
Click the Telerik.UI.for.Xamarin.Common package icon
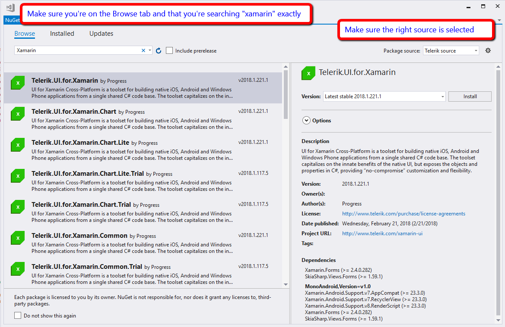pos(18,238)
